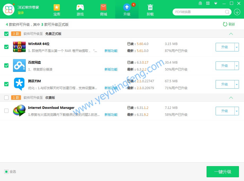244x181 pixels.
Task: Collapse the 收费版 group chevron
Action: coord(231,98)
